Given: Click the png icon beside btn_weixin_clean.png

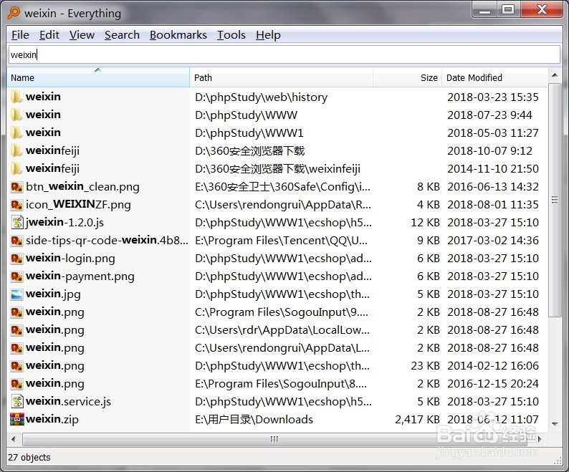Looking at the screenshot, I should pos(16,186).
